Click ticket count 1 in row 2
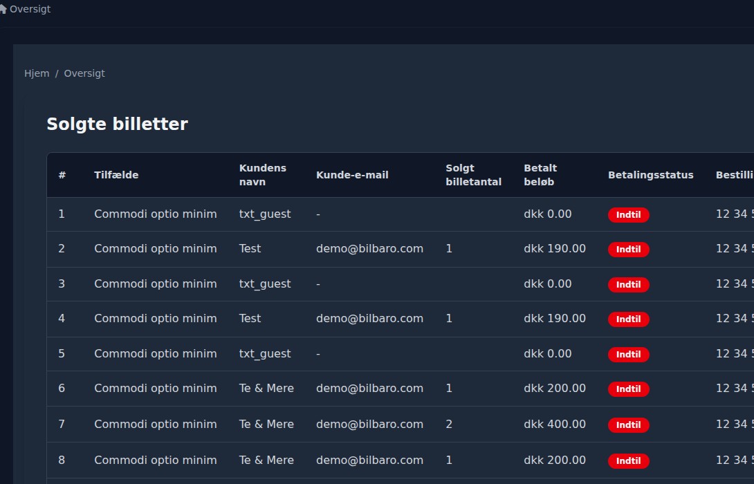Image resolution: width=754 pixels, height=484 pixels. coord(449,248)
